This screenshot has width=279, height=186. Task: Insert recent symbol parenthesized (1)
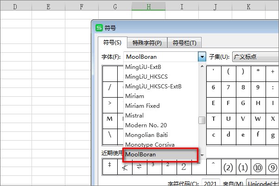[243, 167]
